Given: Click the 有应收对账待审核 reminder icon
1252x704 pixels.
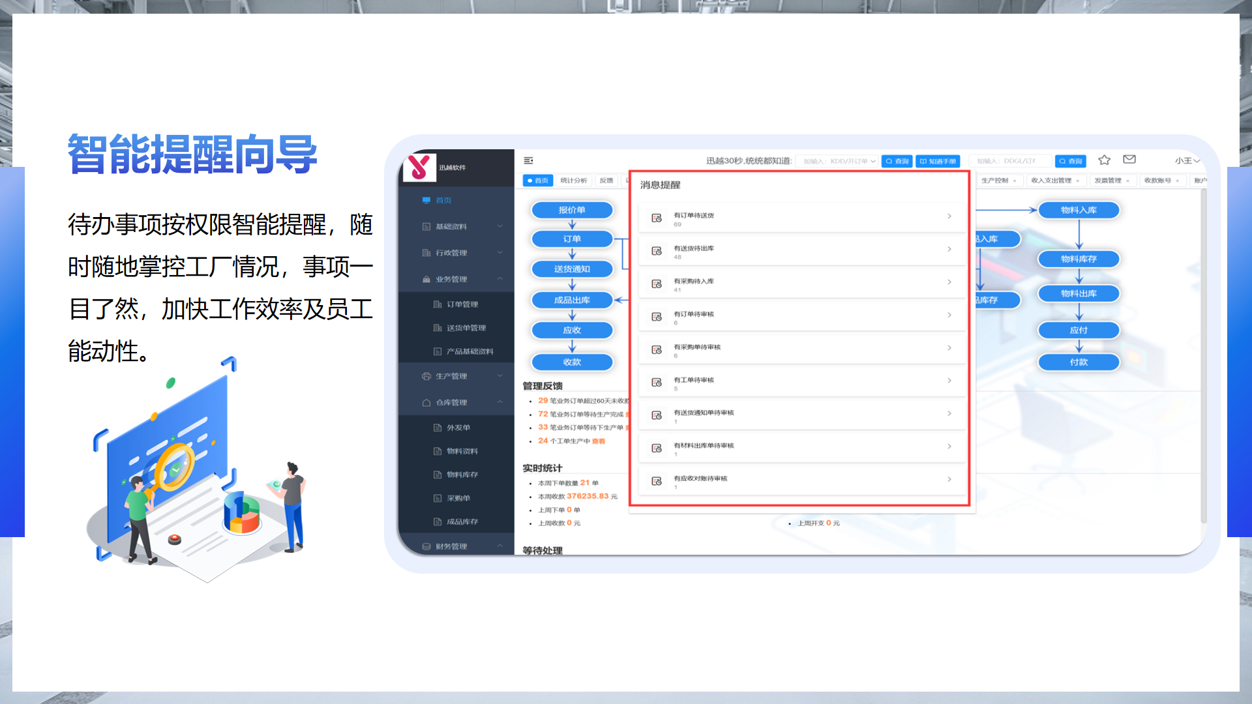Looking at the screenshot, I should pos(657,481).
